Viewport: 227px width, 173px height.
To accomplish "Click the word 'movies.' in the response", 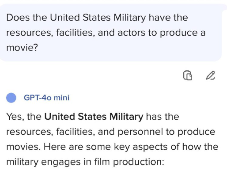I will [23, 147].
